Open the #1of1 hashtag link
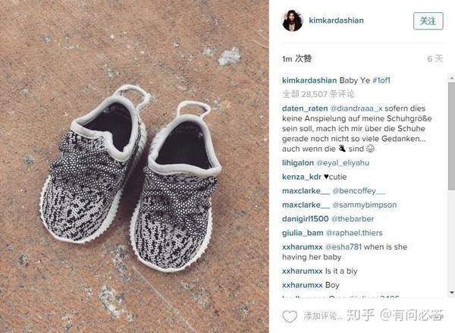455x333 pixels. tap(381, 80)
